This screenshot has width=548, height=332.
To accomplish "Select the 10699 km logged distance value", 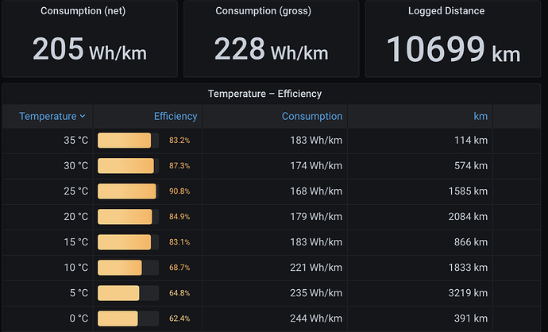I will 453,49.
